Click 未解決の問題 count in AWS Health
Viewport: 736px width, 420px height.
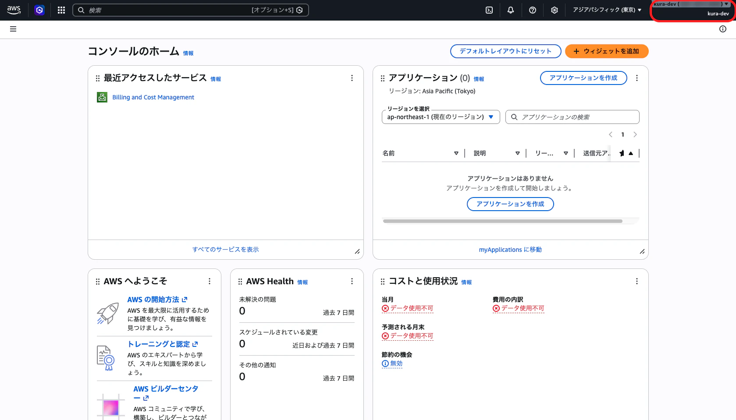tap(242, 311)
